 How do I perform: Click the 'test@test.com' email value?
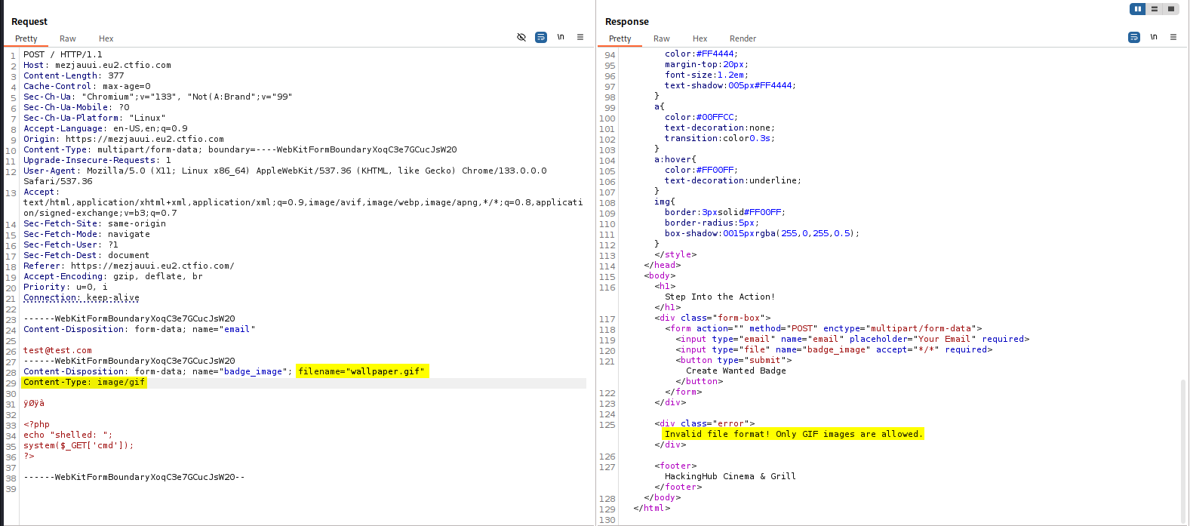coord(57,350)
